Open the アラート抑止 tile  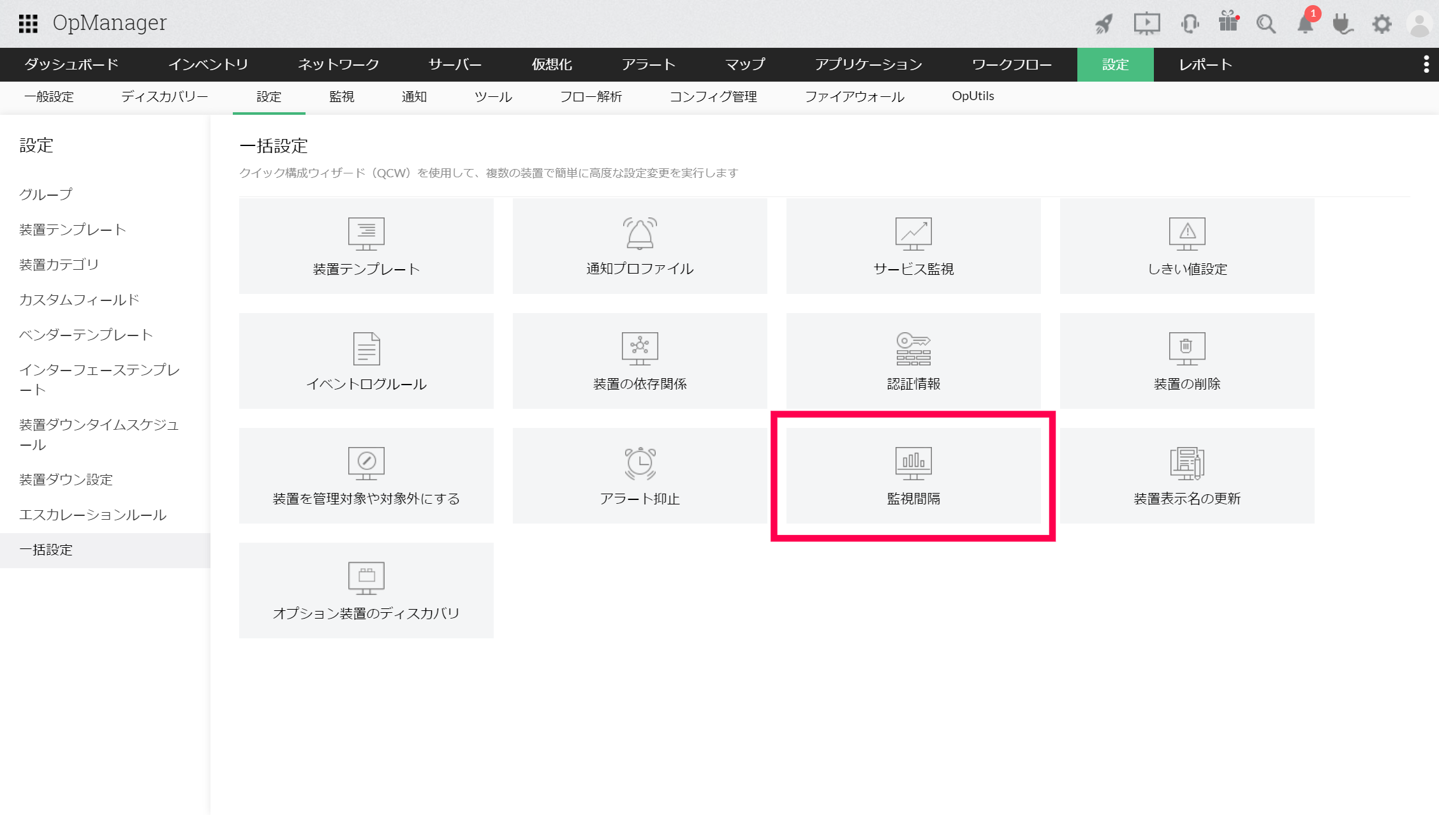[x=639, y=476]
